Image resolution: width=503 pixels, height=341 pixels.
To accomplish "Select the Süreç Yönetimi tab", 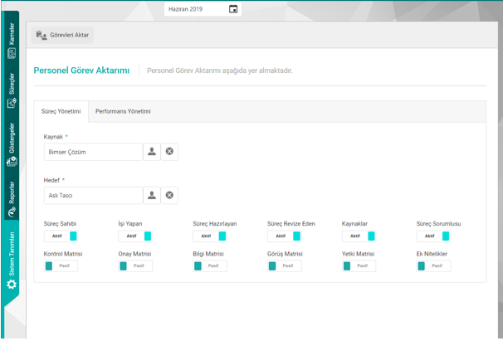I will 61,111.
